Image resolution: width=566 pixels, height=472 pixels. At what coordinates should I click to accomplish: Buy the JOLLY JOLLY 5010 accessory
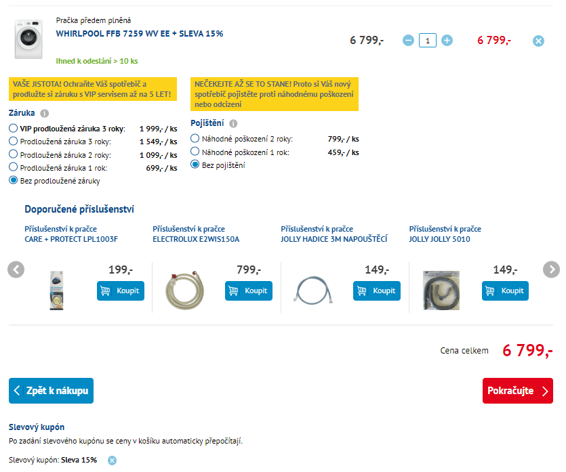tap(505, 291)
